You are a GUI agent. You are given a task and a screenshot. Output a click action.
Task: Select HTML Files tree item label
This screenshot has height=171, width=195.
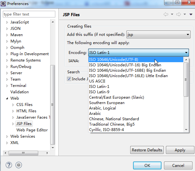coord(26,111)
